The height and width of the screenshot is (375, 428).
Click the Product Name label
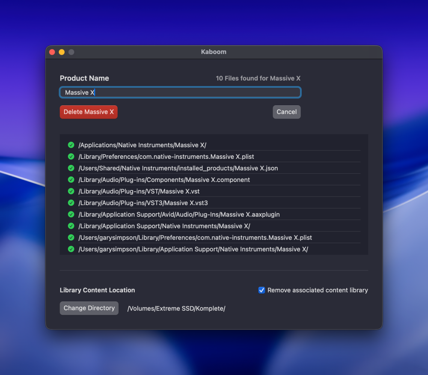[x=84, y=78]
